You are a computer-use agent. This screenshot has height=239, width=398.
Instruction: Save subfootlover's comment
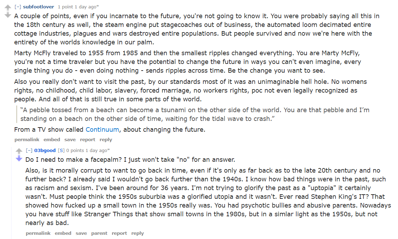(70, 139)
